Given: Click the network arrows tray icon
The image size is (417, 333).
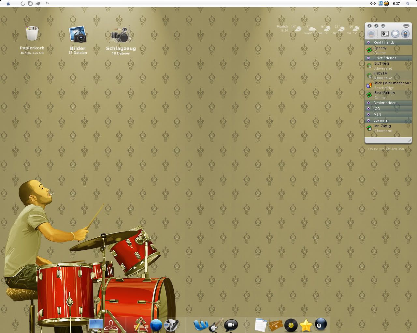Looking at the screenshot, I should point(373,4).
